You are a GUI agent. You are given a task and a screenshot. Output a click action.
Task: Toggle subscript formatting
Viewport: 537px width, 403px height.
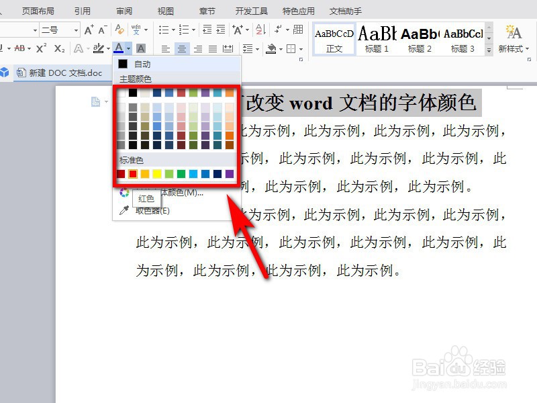pos(60,48)
